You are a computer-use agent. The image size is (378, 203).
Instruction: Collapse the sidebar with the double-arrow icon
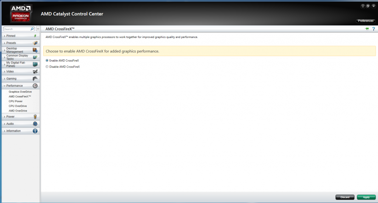pos(38,29)
